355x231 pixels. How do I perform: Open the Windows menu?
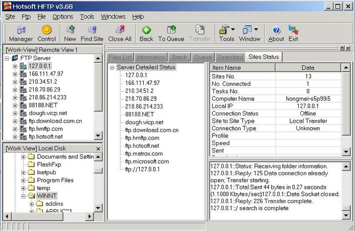click(113, 17)
